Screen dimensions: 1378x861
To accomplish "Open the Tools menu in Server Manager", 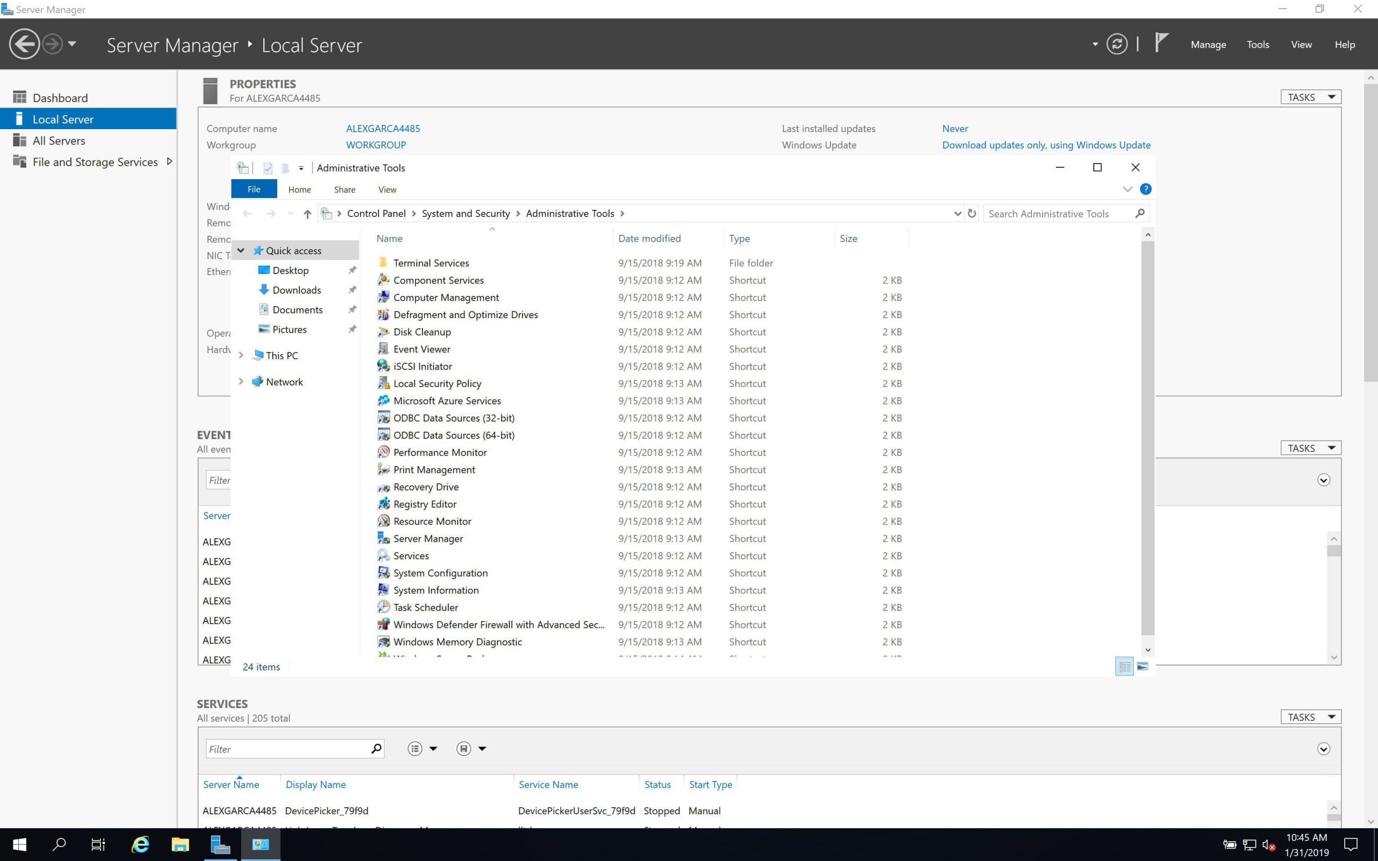I will (x=1257, y=45).
